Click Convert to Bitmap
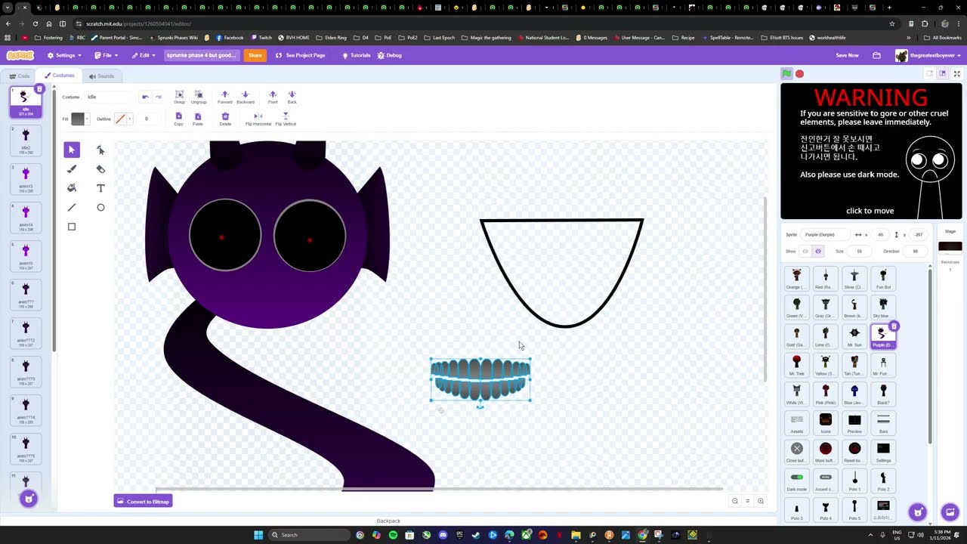The image size is (967, 544). point(143,501)
